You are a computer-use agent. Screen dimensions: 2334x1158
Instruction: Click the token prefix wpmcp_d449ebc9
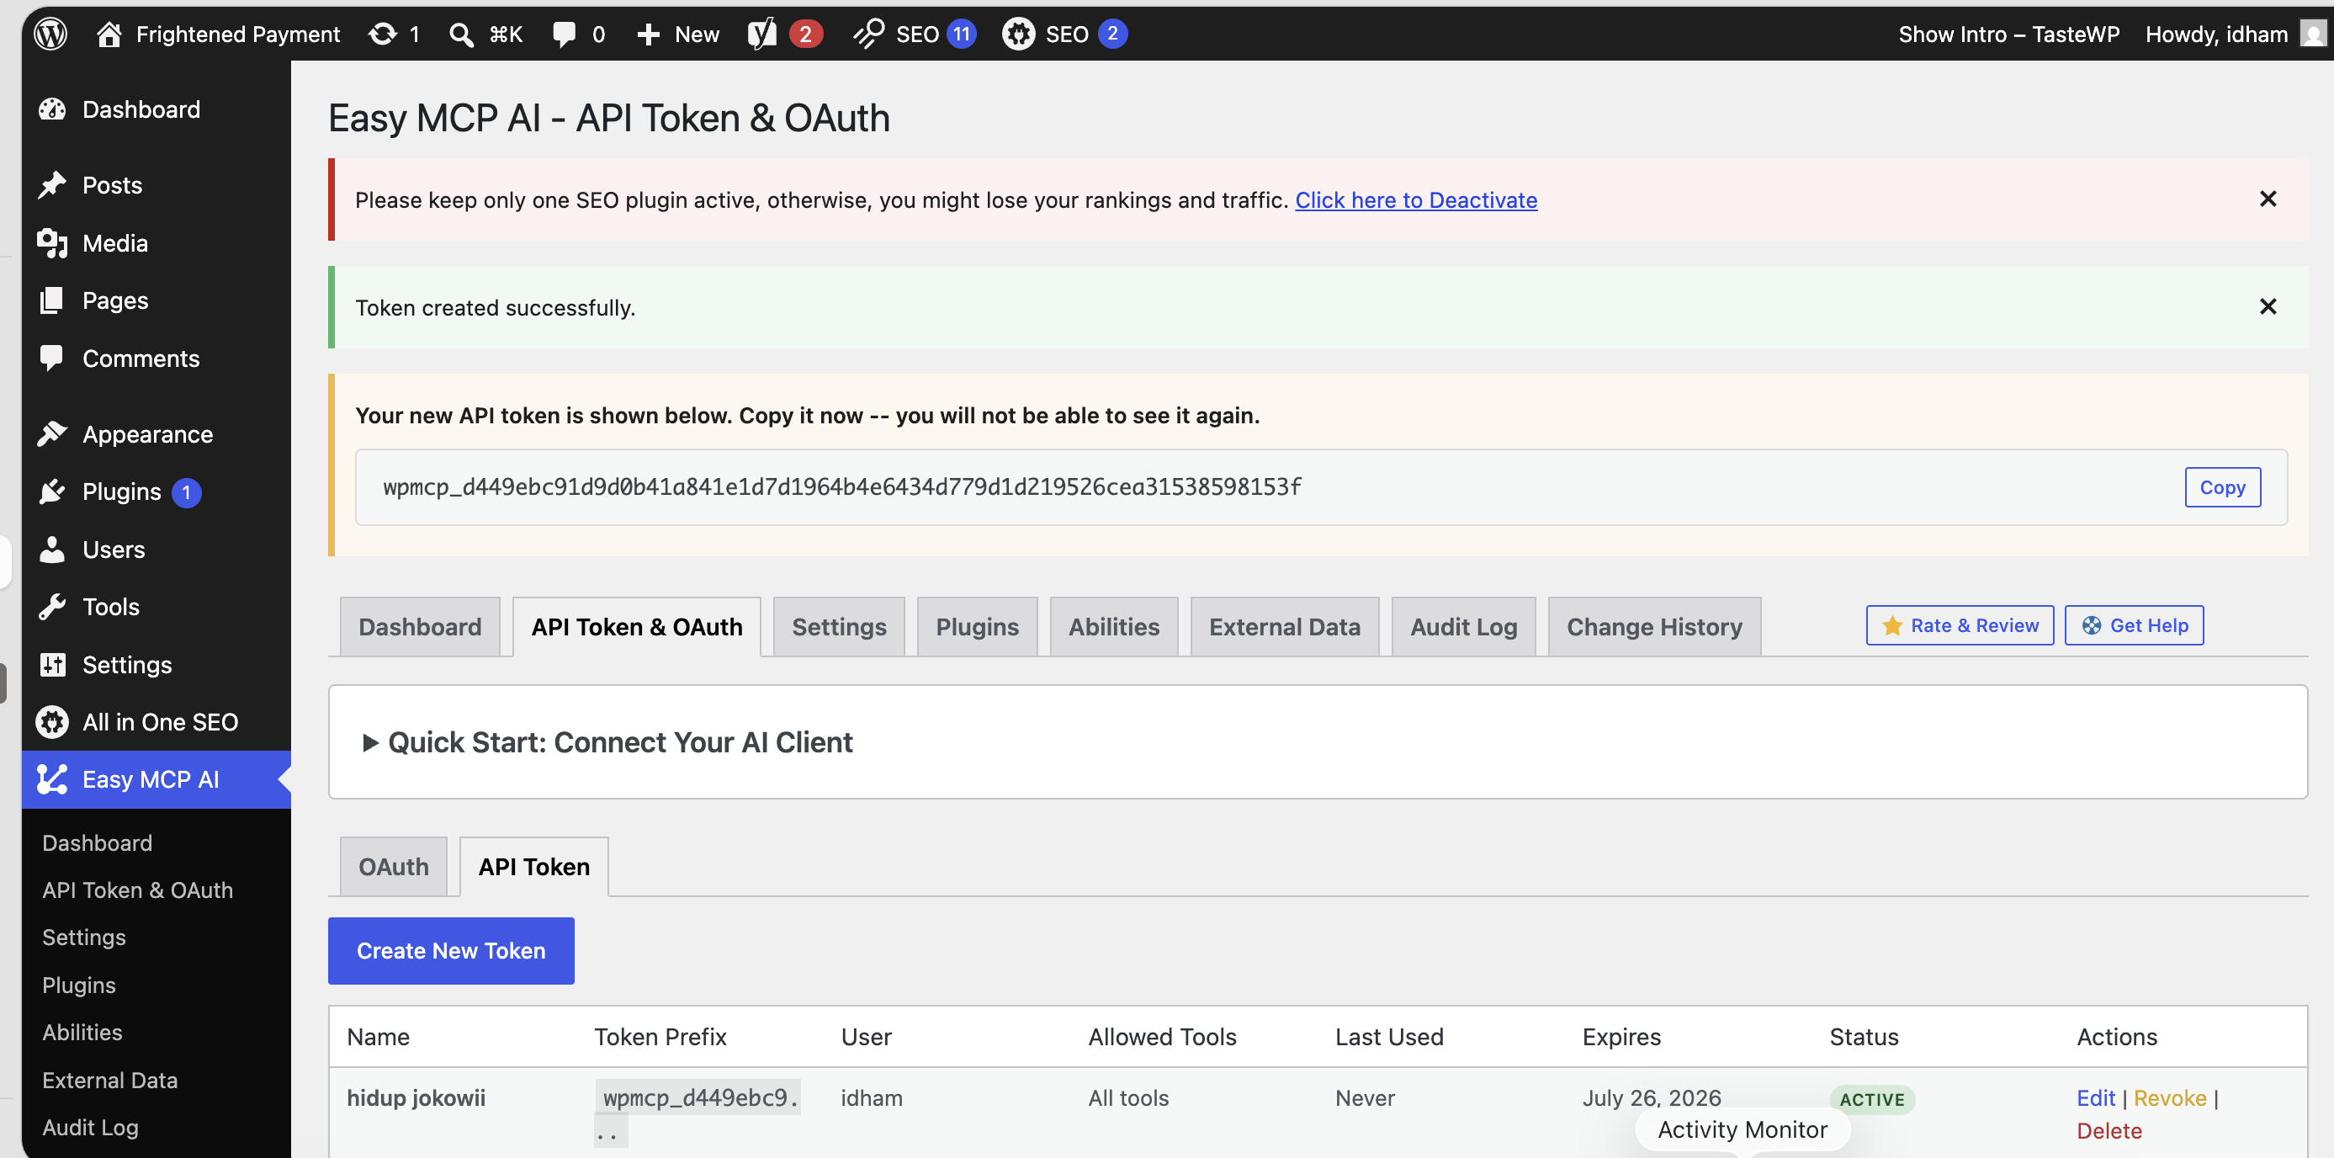pos(698,1098)
